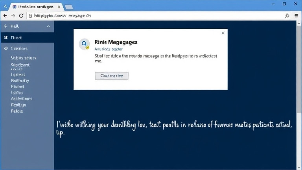Click the Centiors section icon

(6, 48)
